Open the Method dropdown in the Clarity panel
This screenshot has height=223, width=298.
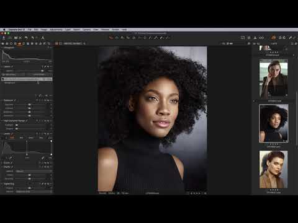34,171
